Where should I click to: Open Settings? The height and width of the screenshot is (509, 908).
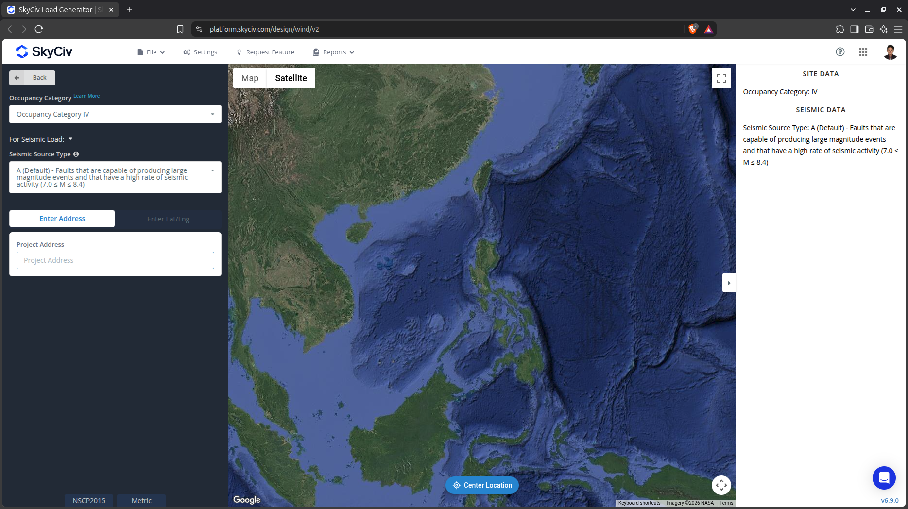[x=200, y=52]
